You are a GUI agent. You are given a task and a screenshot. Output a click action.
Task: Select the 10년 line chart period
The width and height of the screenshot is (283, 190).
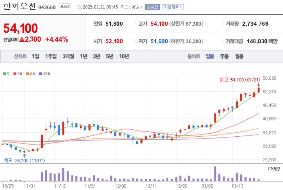click(x=124, y=56)
